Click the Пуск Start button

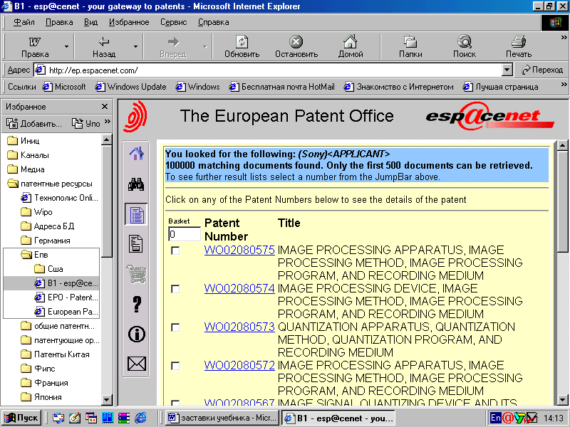21,418
